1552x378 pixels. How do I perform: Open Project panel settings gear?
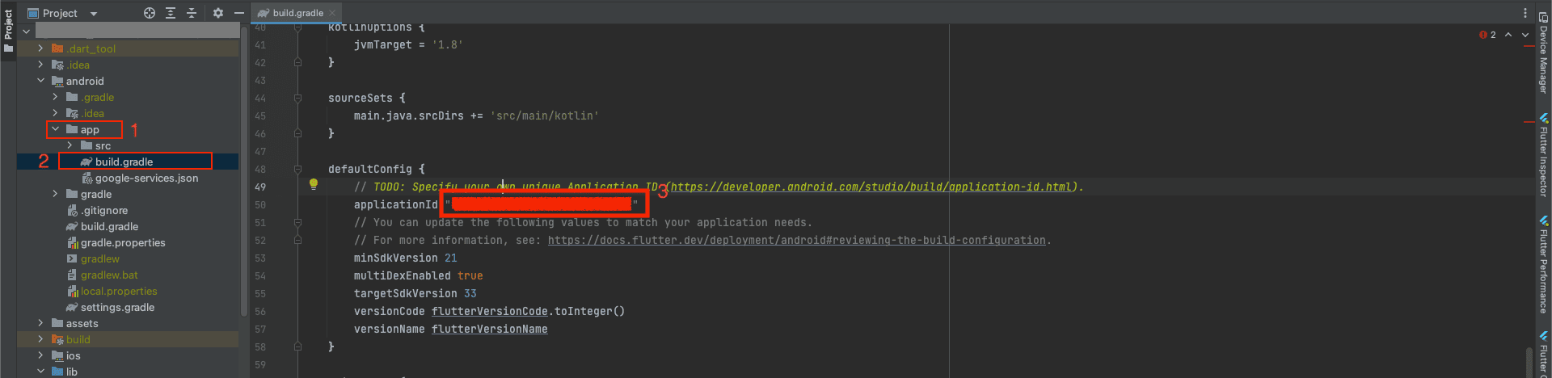coord(218,13)
